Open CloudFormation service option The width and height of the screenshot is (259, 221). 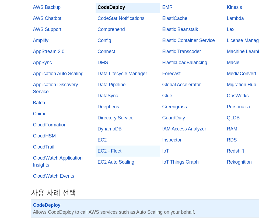point(50,125)
